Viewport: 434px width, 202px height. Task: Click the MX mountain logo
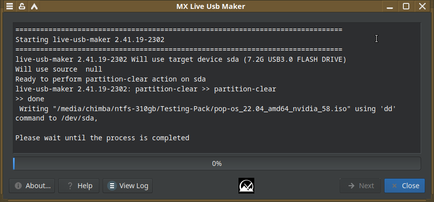(x=246, y=186)
